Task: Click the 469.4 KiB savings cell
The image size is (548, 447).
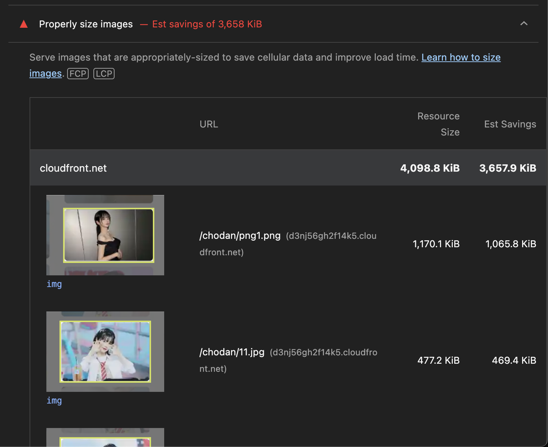Action: click(514, 360)
